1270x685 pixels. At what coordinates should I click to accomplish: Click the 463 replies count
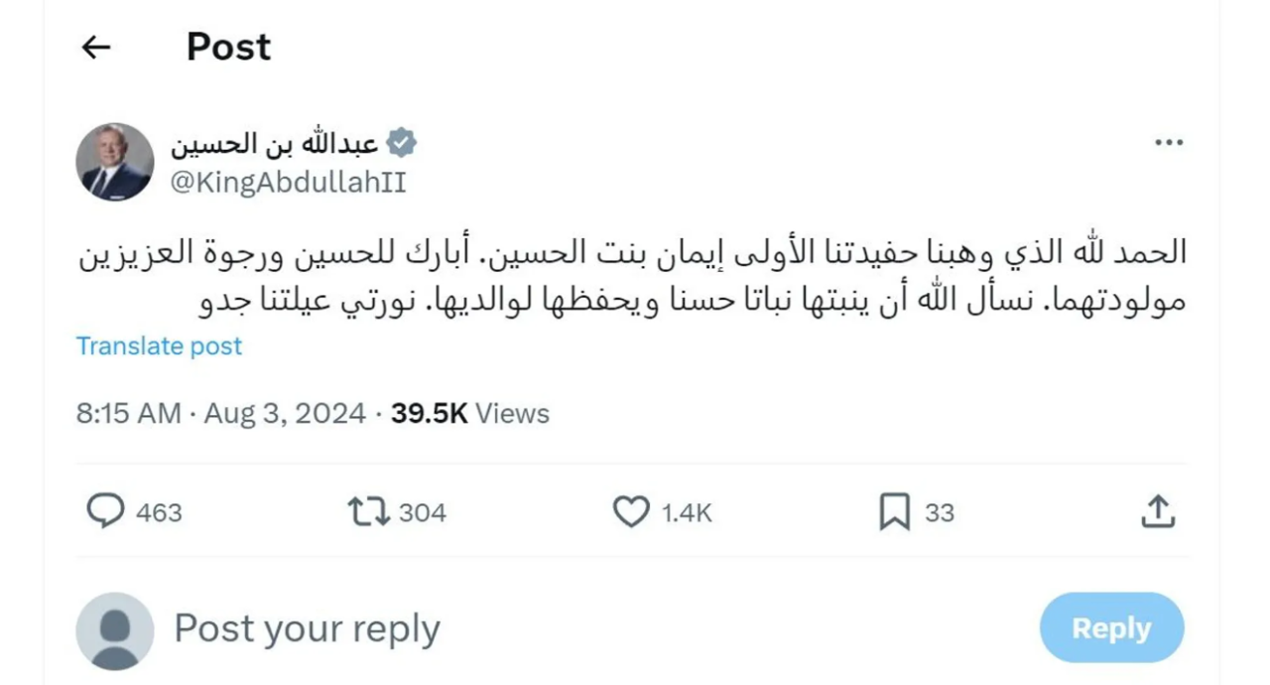coord(159,512)
